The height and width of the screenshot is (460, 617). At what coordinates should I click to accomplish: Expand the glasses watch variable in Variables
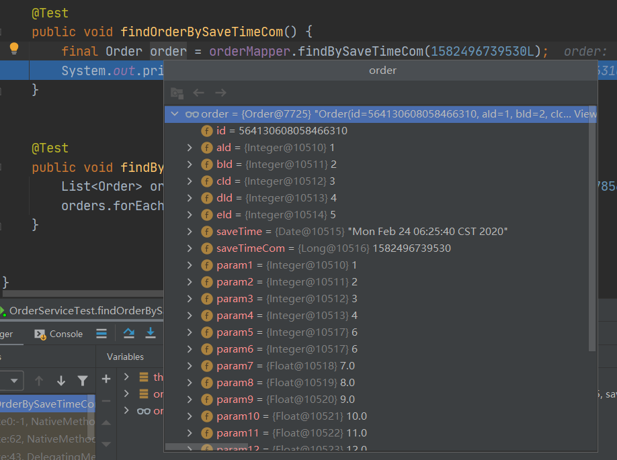tap(126, 410)
